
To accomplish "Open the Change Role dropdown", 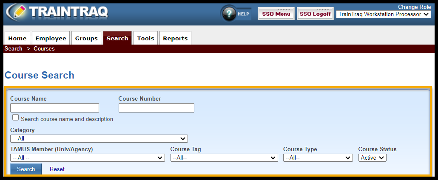I will tap(384, 14).
